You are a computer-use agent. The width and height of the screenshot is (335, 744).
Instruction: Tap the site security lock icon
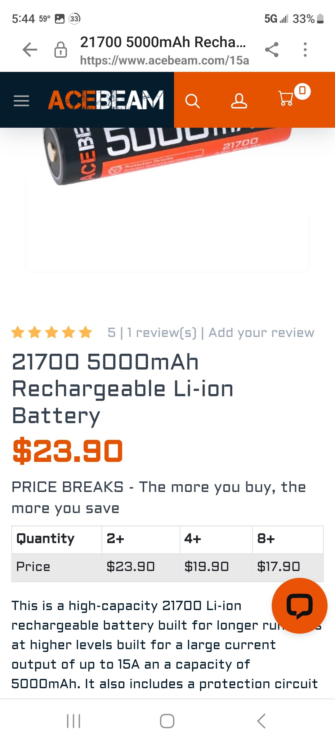60,50
